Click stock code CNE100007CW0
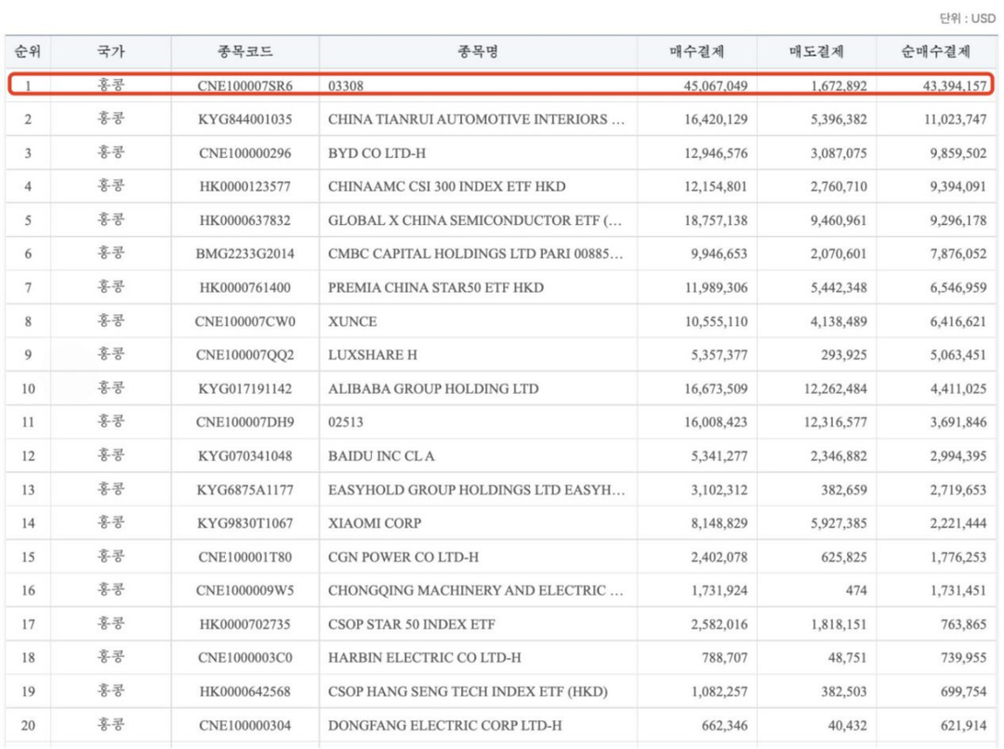Screen dimensions: 1004x749 click(x=245, y=322)
